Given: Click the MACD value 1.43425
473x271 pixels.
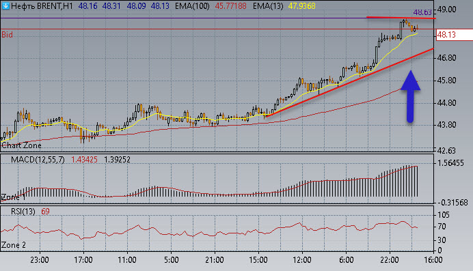Looking at the screenshot, I should [84, 160].
